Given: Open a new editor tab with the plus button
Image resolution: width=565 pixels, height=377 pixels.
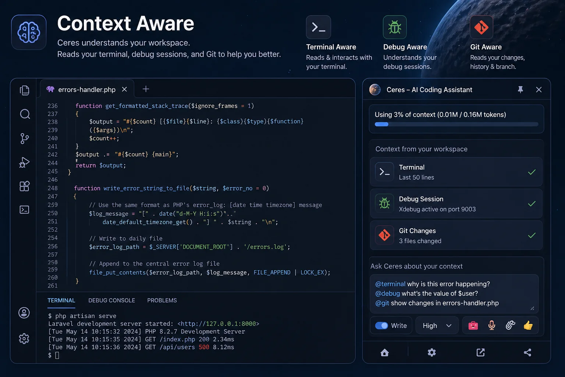Looking at the screenshot, I should pos(146,89).
